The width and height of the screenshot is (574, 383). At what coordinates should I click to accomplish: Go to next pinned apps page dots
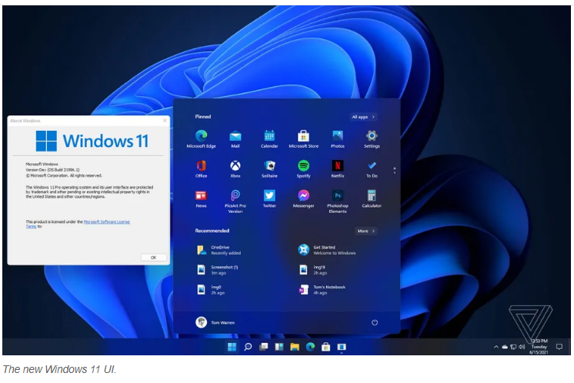(394, 171)
